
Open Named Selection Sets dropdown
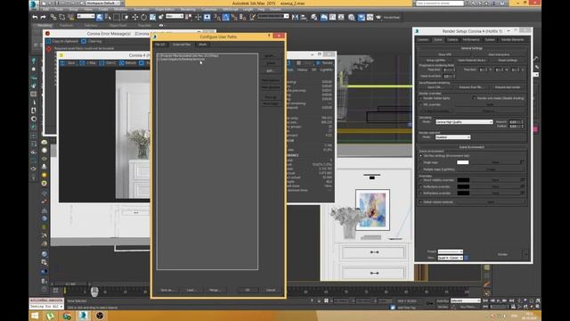tap(273, 16)
